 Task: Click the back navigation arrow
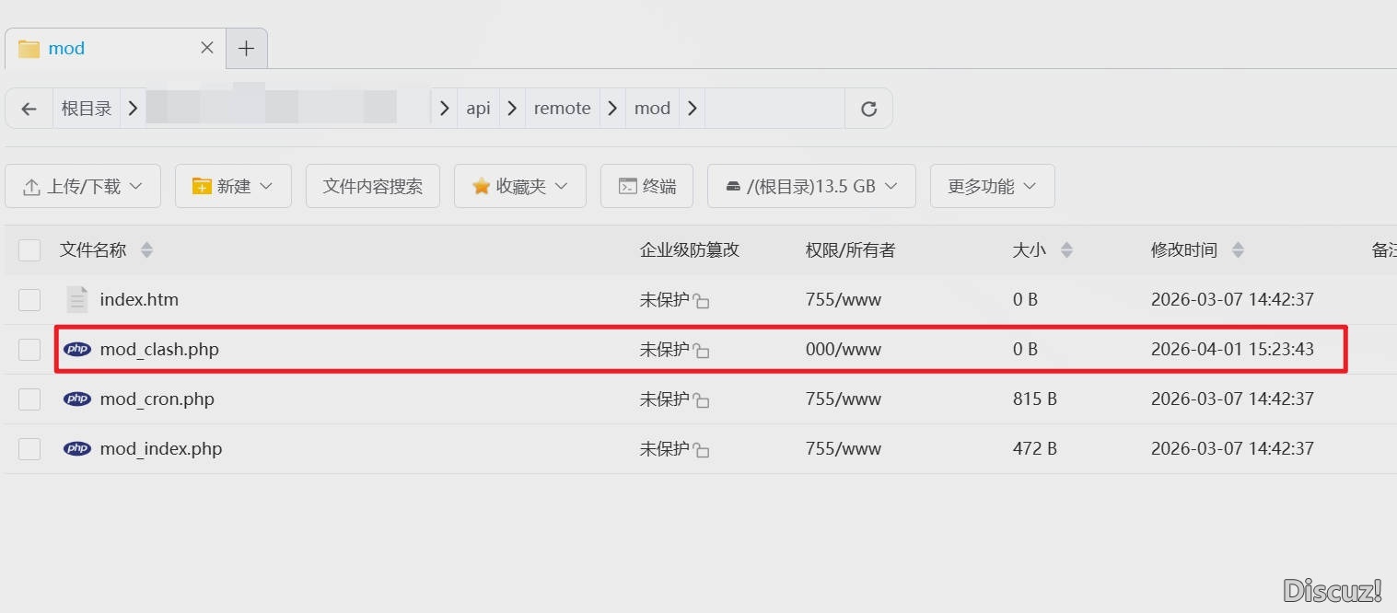(29, 108)
